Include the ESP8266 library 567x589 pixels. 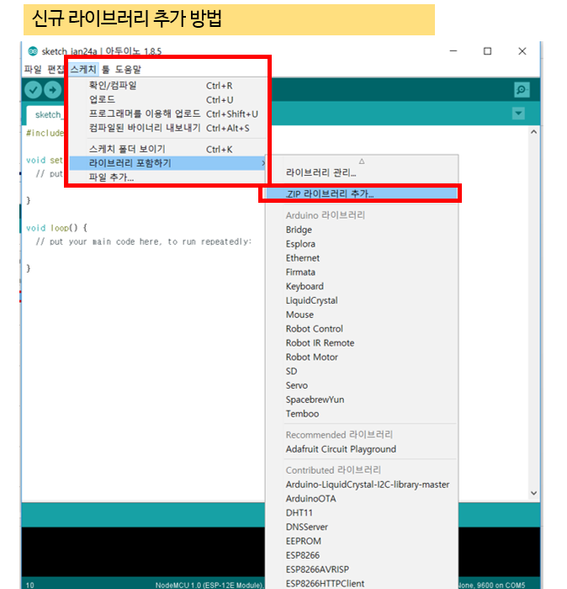[362, 555]
